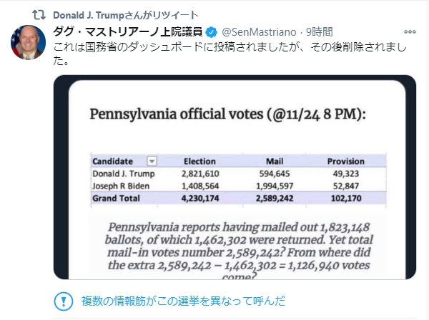This screenshot has width=429, height=320.
Task: Click the Candidate filter dropdown arrow
Action: (x=151, y=161)
